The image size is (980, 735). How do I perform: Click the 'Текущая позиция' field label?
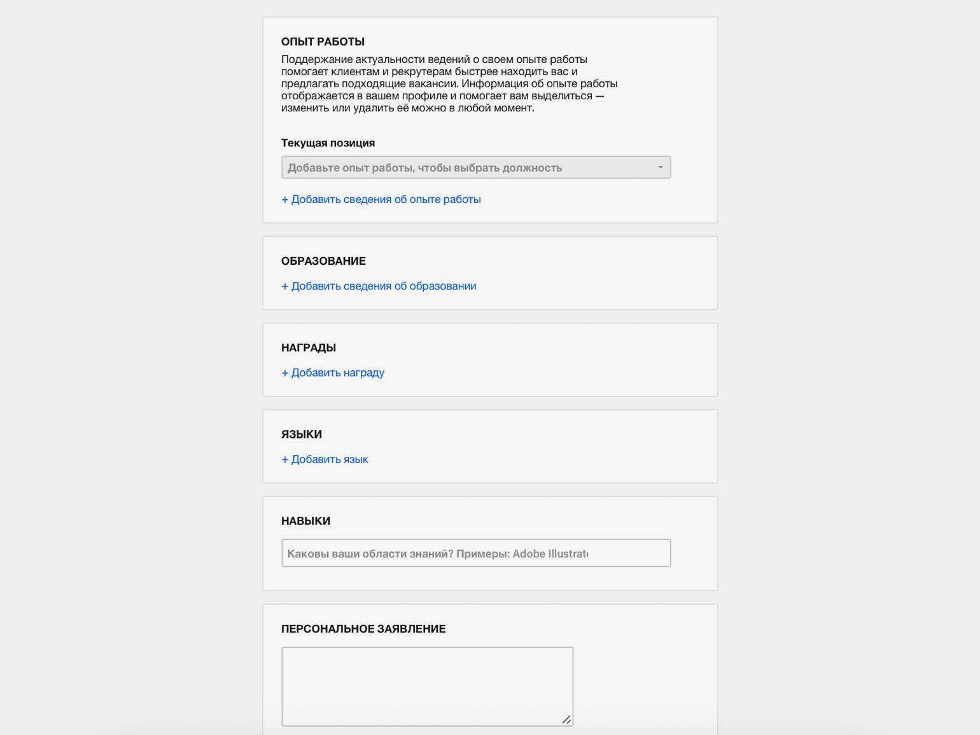tap(328, 143)
